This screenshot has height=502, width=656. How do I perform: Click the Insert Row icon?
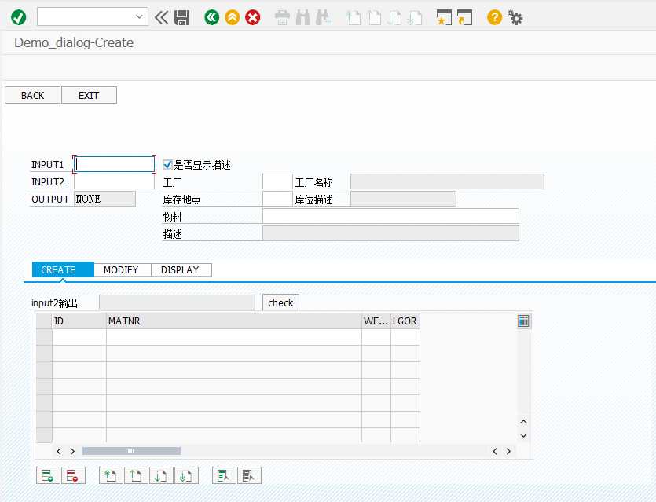point(48,475)
